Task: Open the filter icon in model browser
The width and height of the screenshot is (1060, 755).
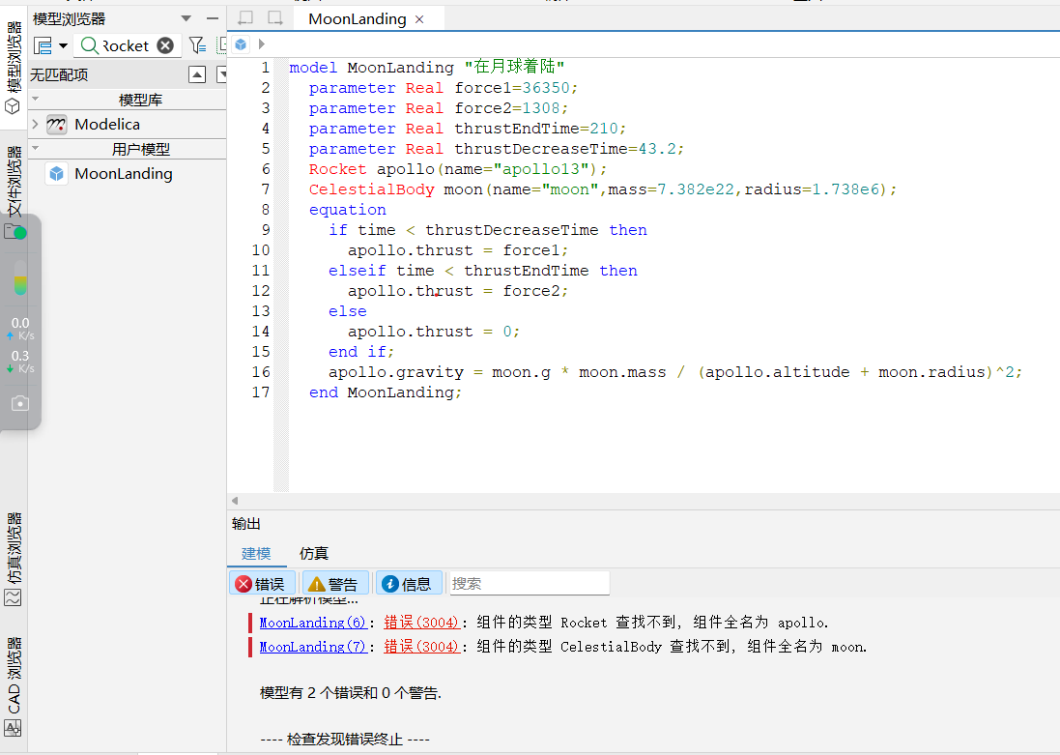Action: coord(197,45)
